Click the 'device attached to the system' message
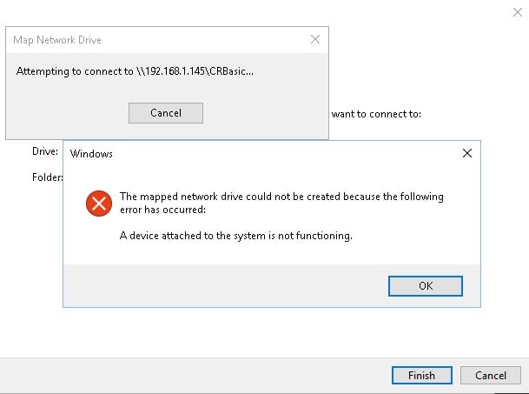 (x=235, y=235)
